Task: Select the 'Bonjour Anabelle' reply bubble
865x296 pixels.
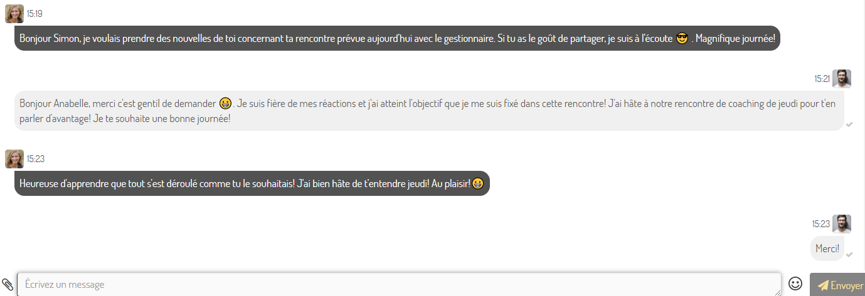Action: click(x=429, y=111)
